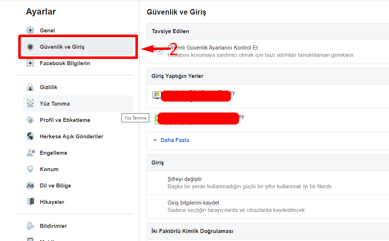Click the Aa icon for Dil ve Bölge
389x241 pixels.
(x=30, y=186)
